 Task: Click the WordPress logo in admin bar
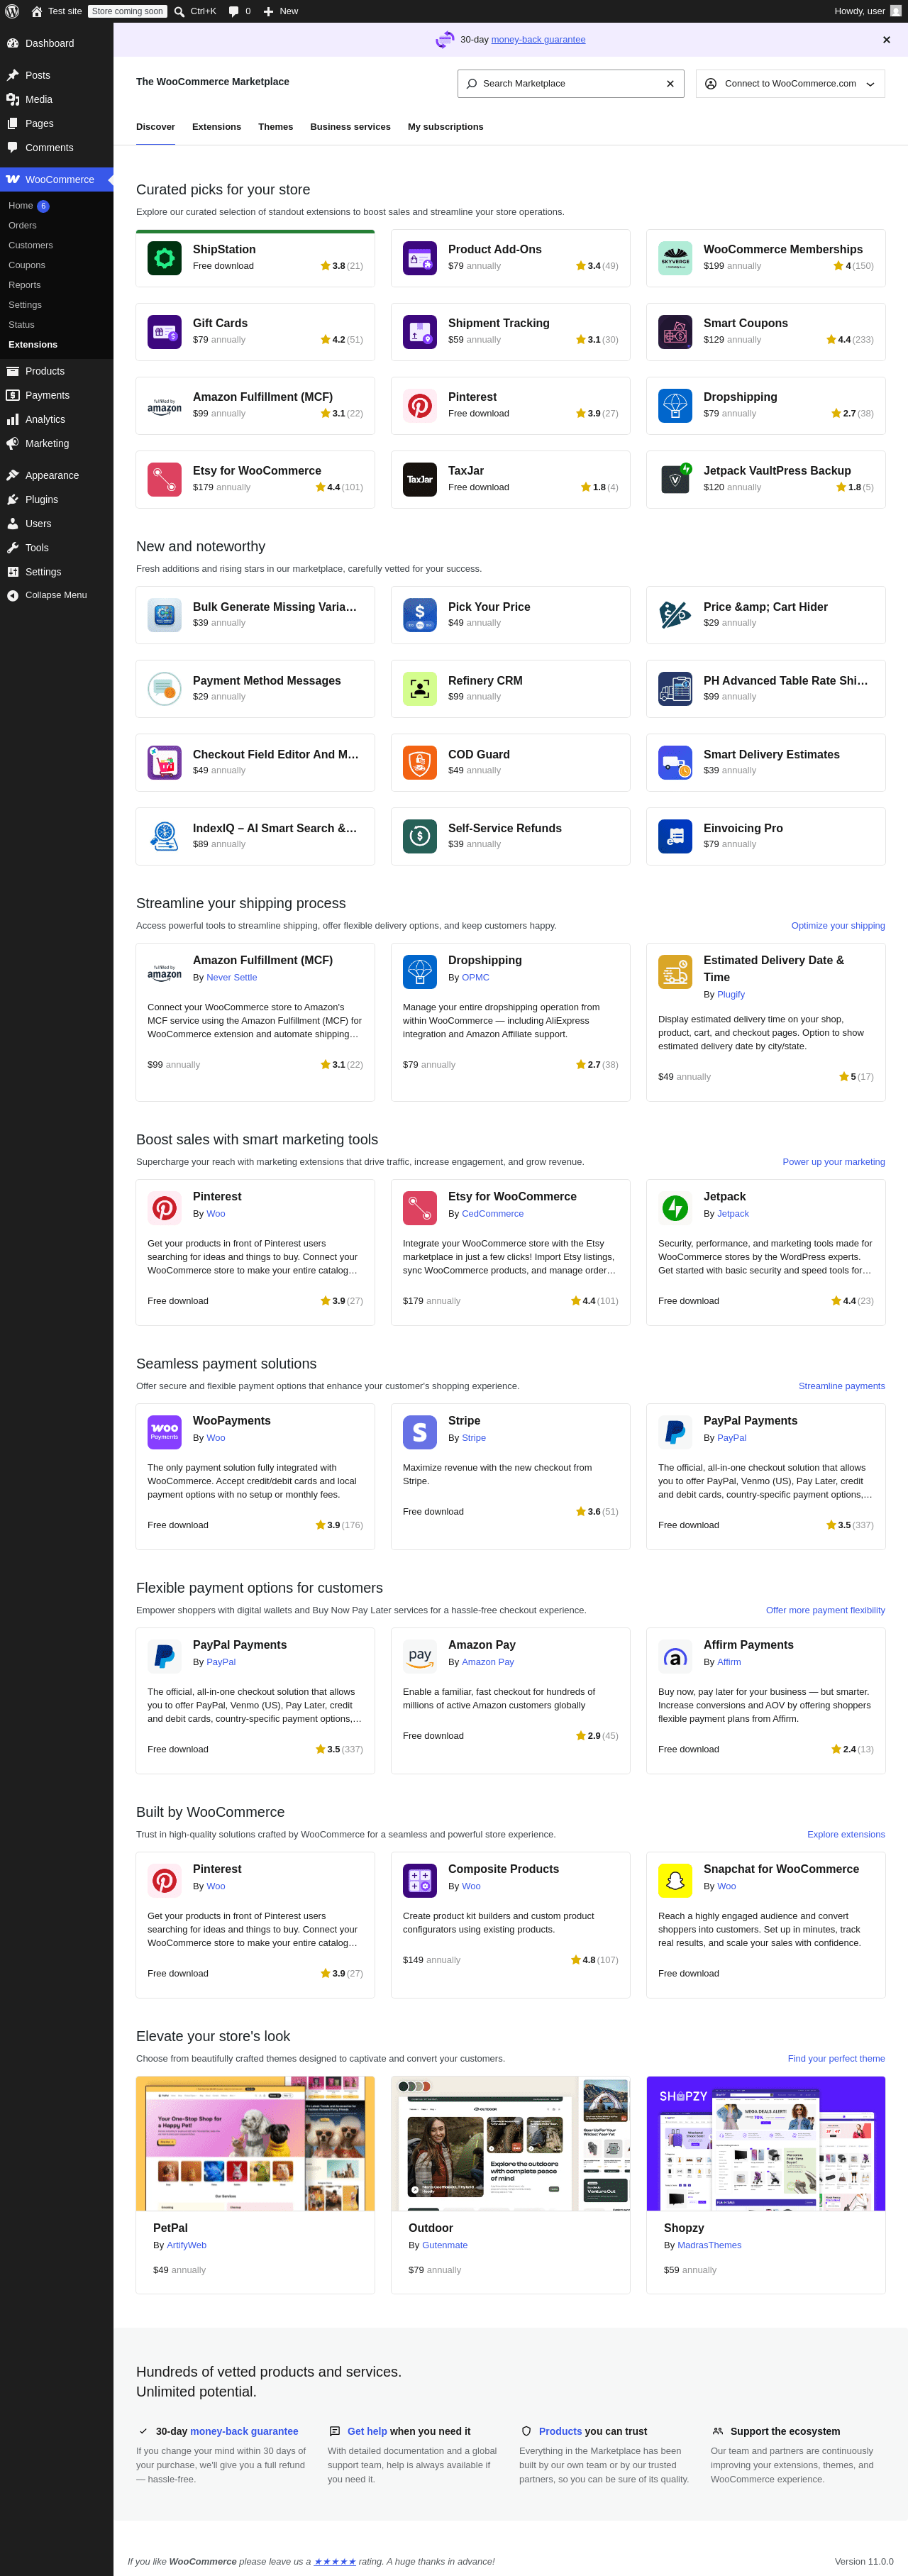point(12,11)
